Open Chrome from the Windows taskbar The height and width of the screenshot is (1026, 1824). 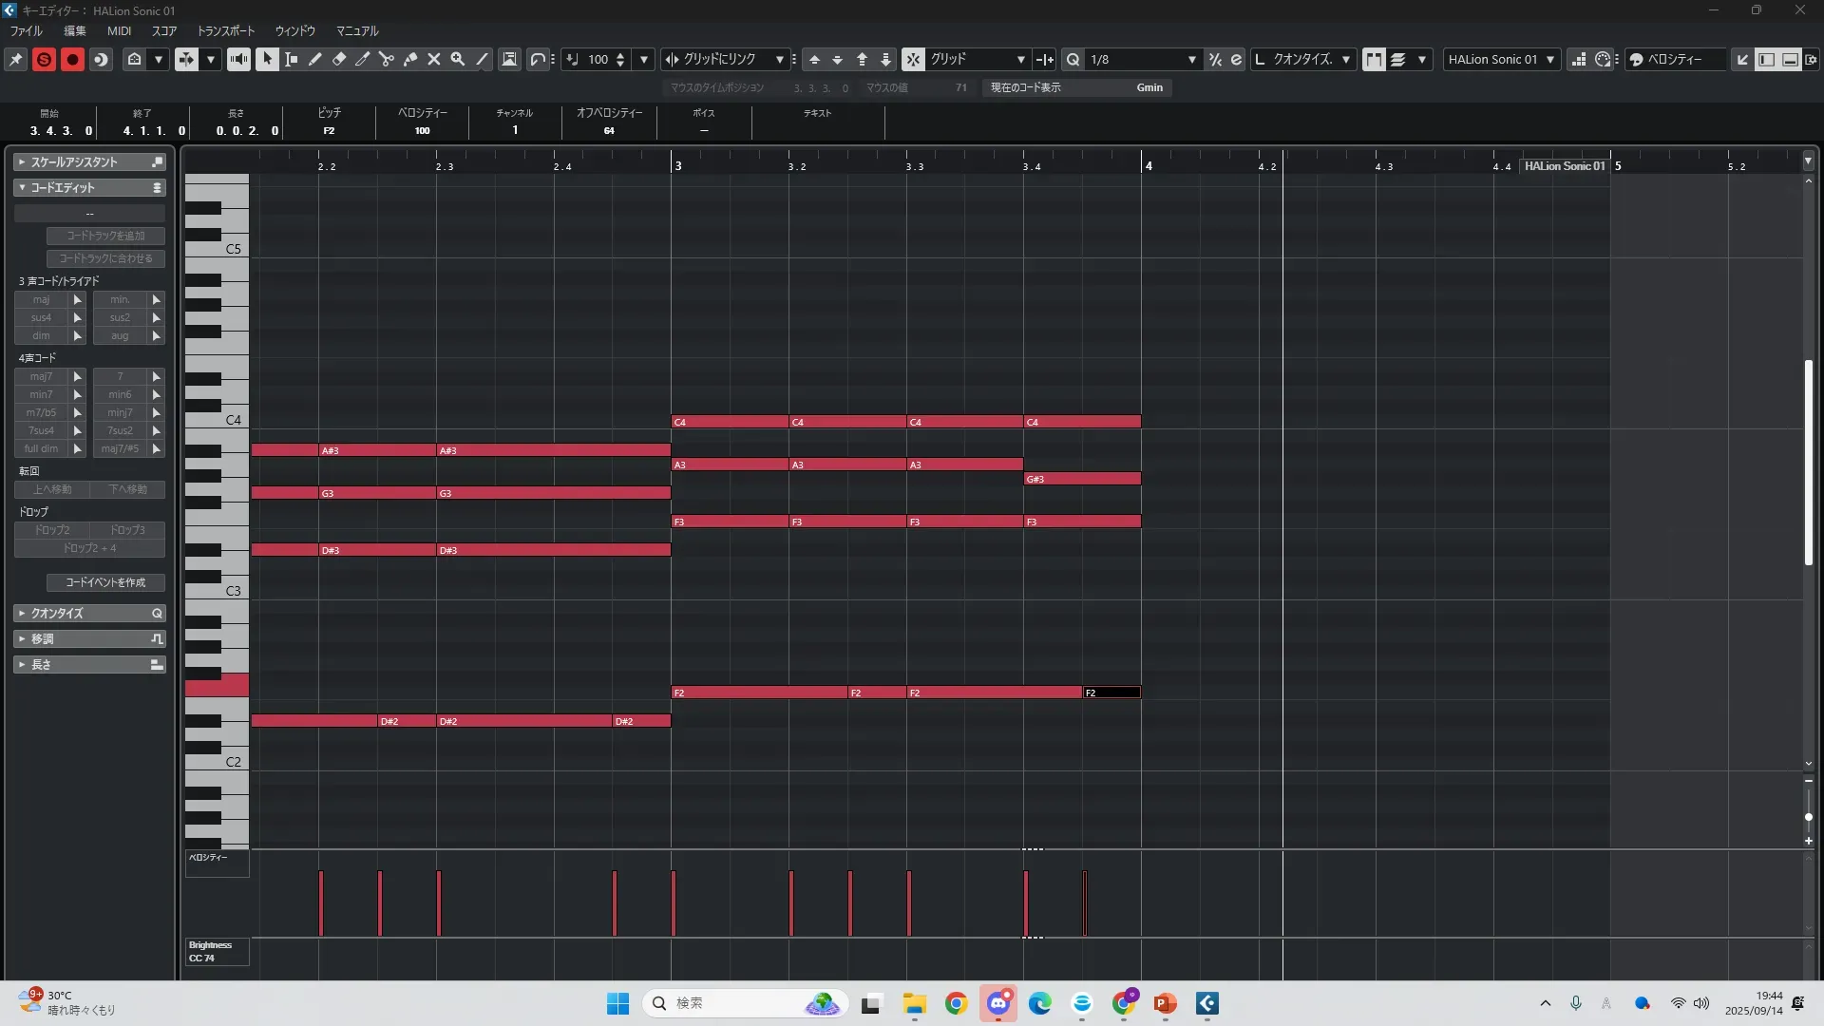tap(956, 1003)
